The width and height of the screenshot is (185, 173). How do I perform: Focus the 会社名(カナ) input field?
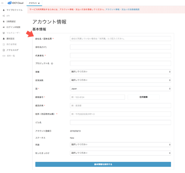pos(120,47)
